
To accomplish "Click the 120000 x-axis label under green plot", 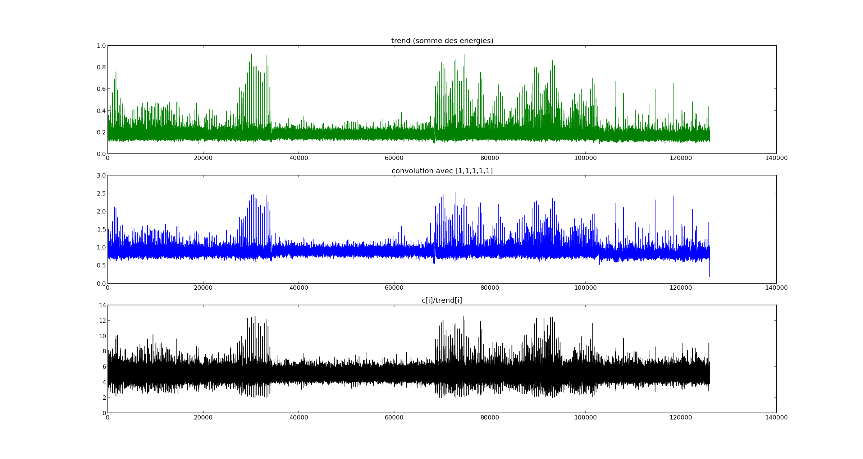I will coord(681,158).
